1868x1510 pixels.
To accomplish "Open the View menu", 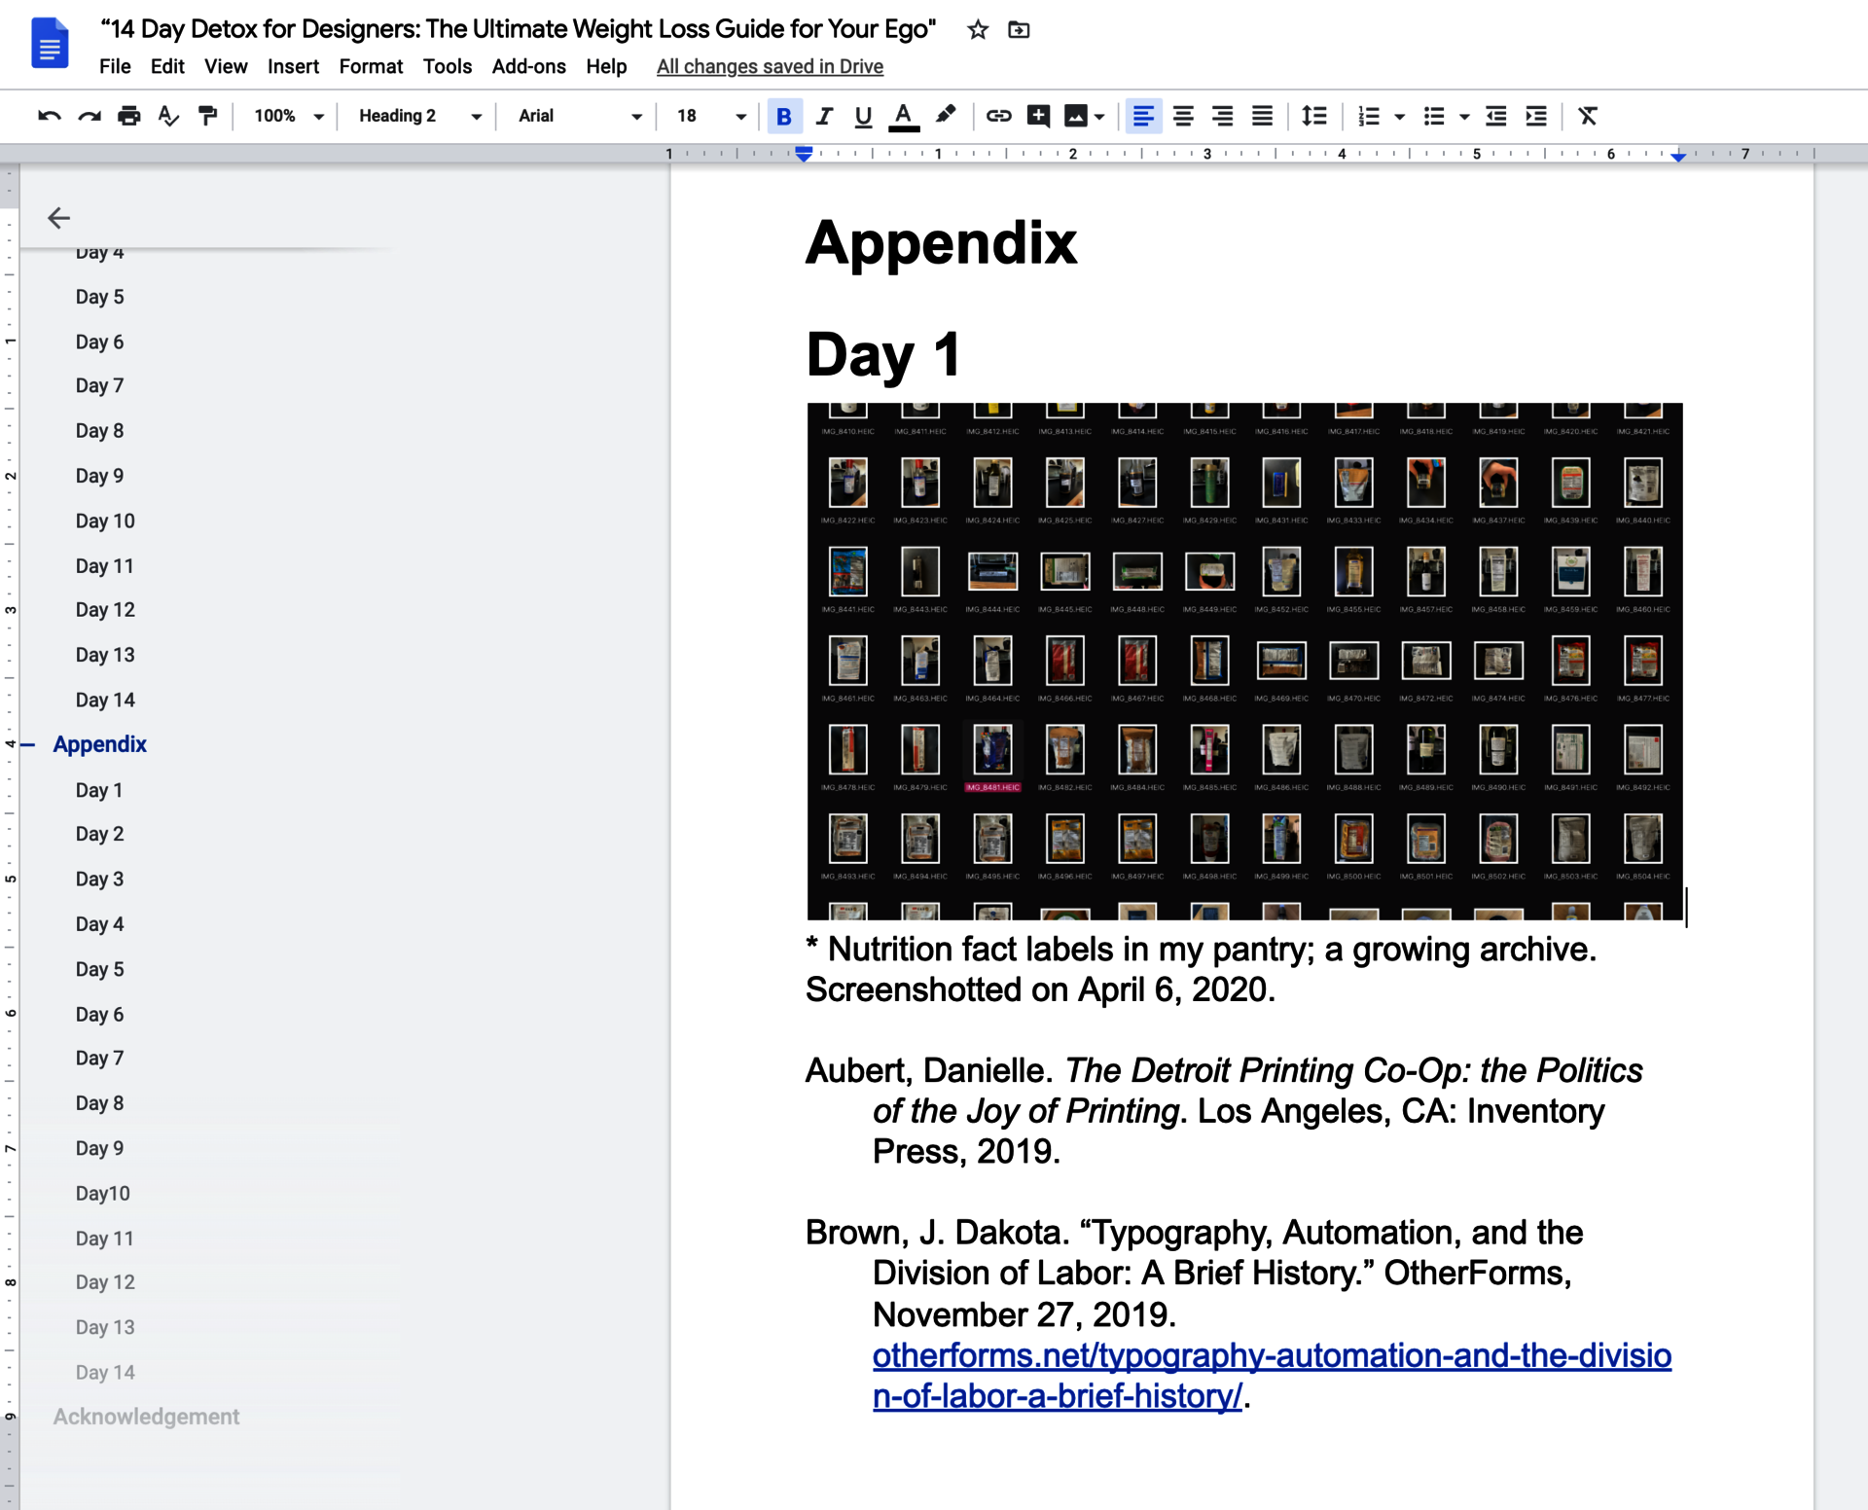I will (226, 66).
